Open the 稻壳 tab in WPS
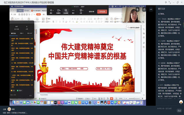 tap(27, 11)
